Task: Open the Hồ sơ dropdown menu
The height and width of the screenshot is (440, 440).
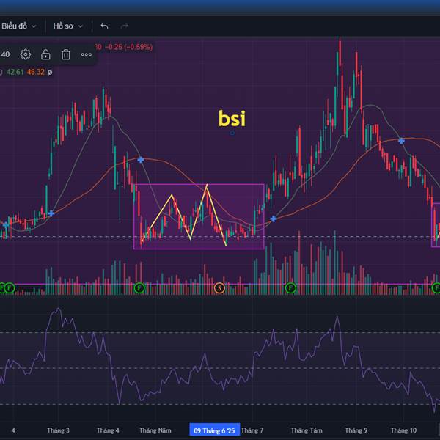Action: tap(68, 26)
